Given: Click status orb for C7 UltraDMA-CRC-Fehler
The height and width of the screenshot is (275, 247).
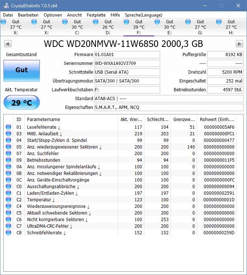Looking at the screenshot, I should point(8,226).
